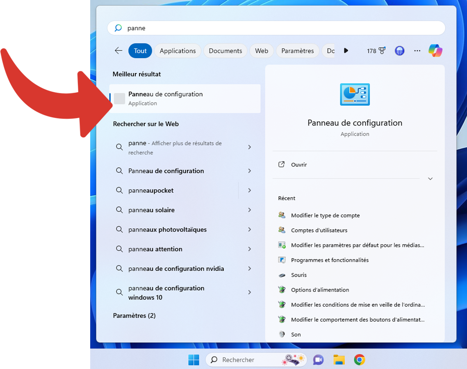Switch to the Web tab
Viewport: 467px width, 369px height.
pyautogui.click(x=262, y=50)
